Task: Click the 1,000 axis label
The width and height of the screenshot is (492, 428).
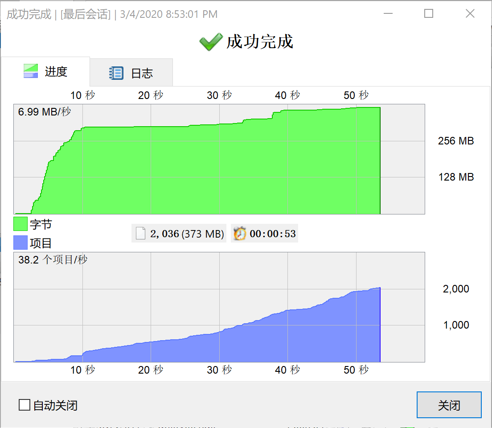Action: pos(456,325)
